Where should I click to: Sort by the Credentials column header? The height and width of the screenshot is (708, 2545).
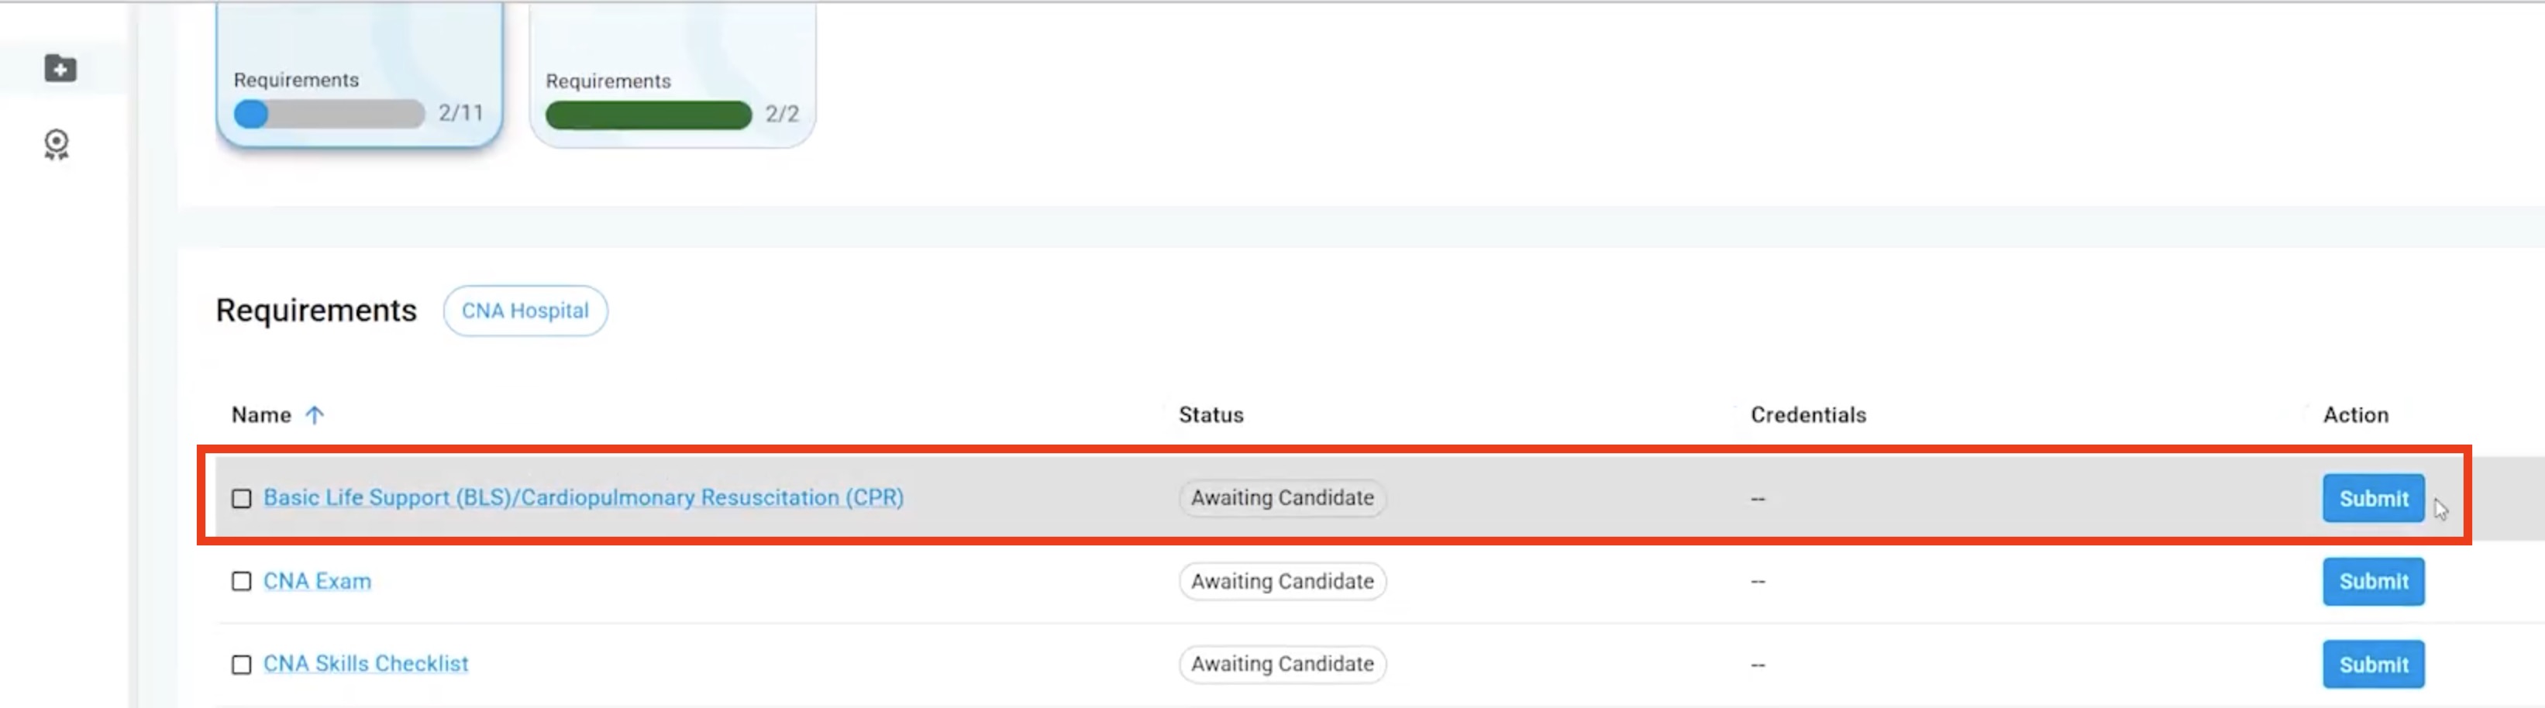tap(1808, 414)
